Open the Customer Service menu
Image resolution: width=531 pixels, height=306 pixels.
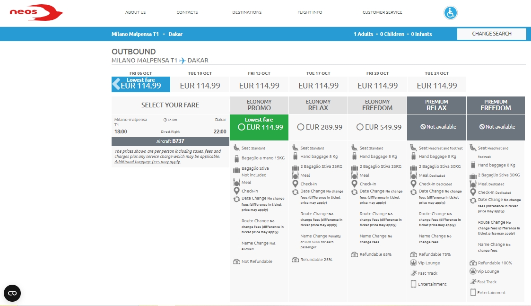tap(383, 12)
